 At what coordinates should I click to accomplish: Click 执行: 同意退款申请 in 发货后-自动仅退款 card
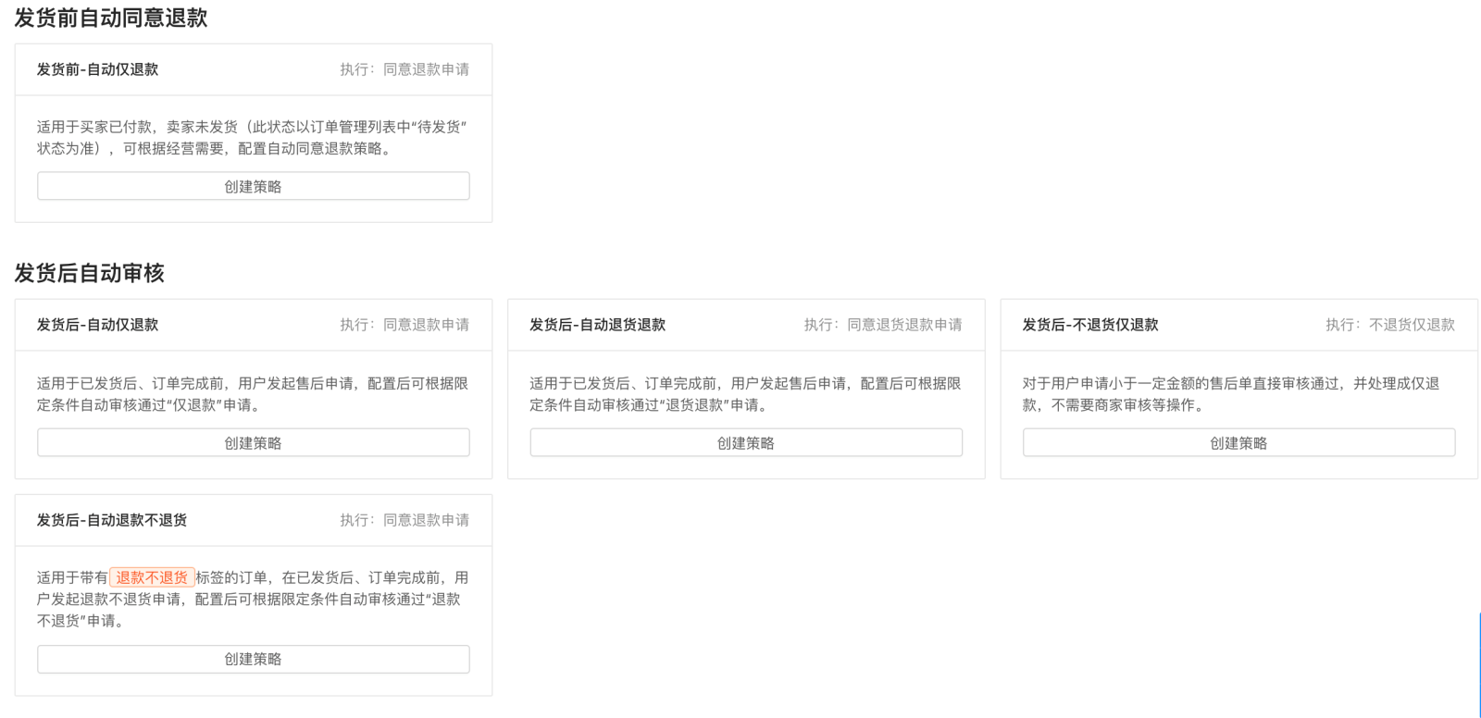(x=404, y=325)
